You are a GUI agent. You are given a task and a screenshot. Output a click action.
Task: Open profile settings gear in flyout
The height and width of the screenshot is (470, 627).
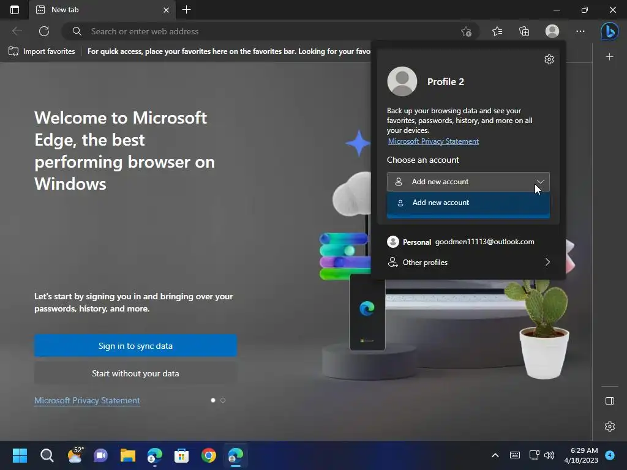pyautogui.click(x=549, y=59)
